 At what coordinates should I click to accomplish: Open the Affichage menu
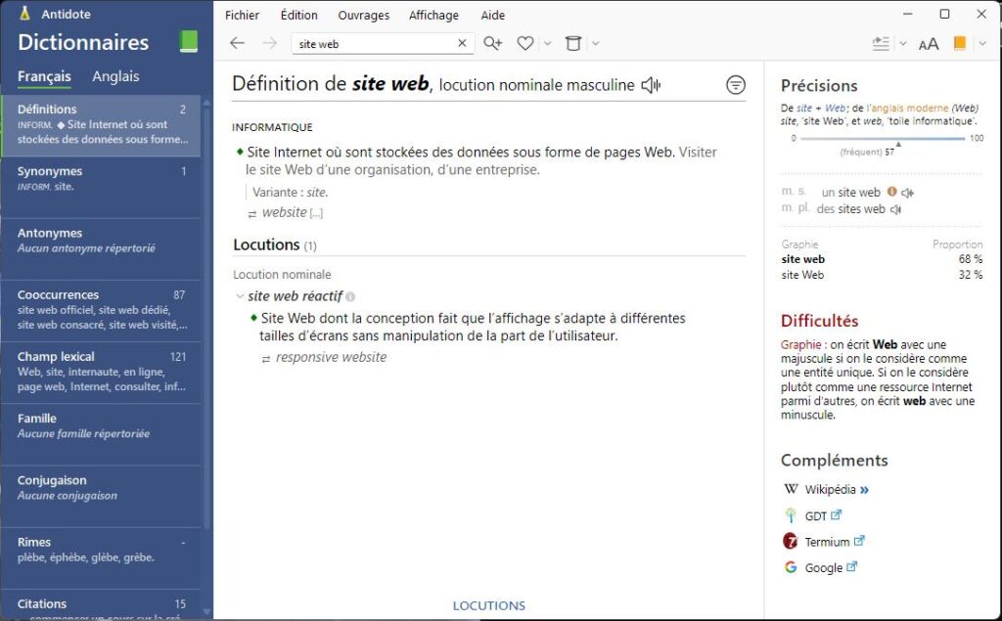[x=433, y=15]
